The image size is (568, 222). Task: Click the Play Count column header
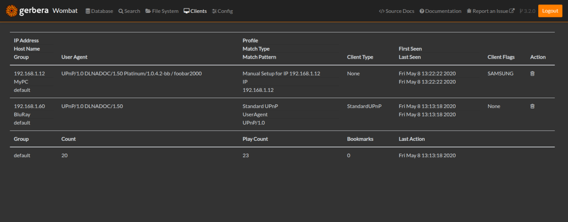[255, 139]
